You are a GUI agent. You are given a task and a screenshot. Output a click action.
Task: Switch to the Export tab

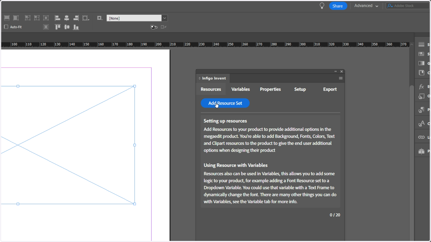click(330, 89)
